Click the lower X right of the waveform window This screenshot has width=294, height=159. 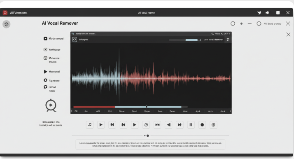(288, 35)
